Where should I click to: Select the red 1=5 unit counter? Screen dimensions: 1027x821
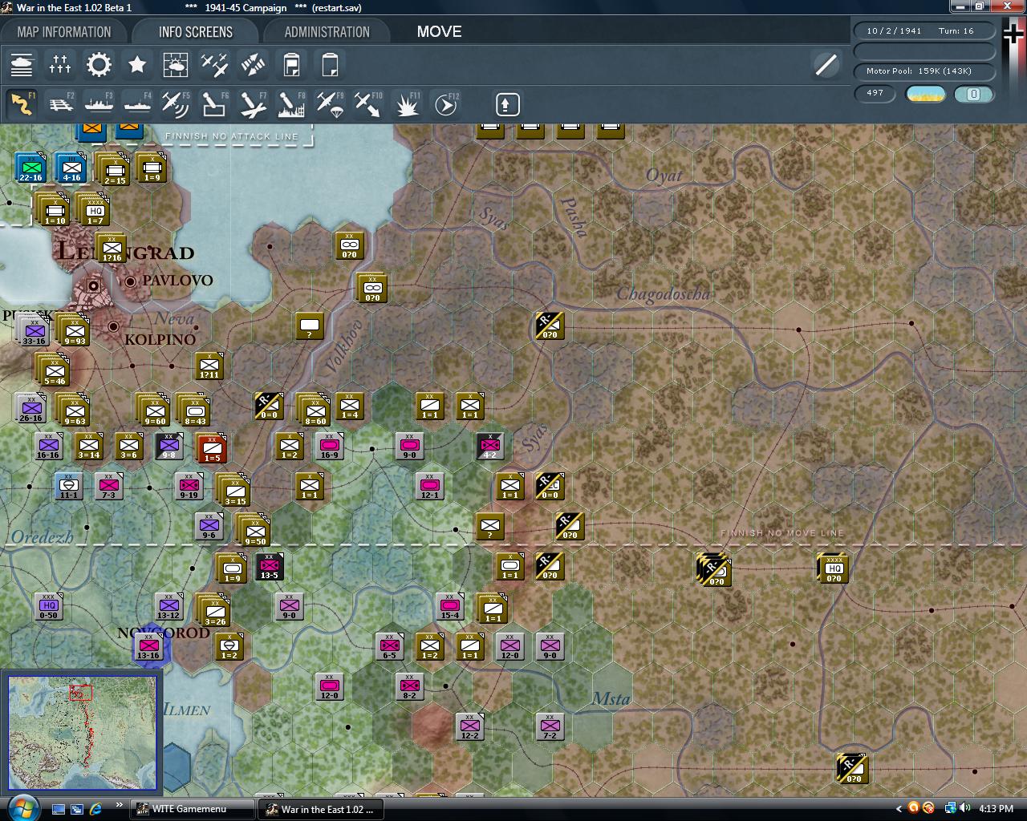[212, 449]
